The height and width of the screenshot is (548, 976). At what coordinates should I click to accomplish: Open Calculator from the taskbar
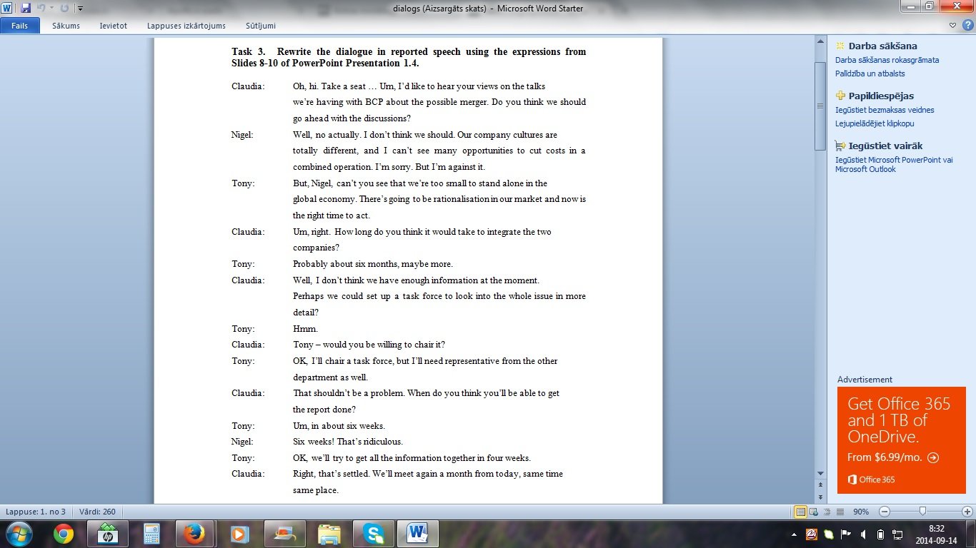(x=151, y=534)
